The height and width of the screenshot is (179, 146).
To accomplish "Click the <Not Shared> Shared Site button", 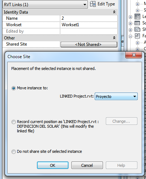I will pos(89,44).
